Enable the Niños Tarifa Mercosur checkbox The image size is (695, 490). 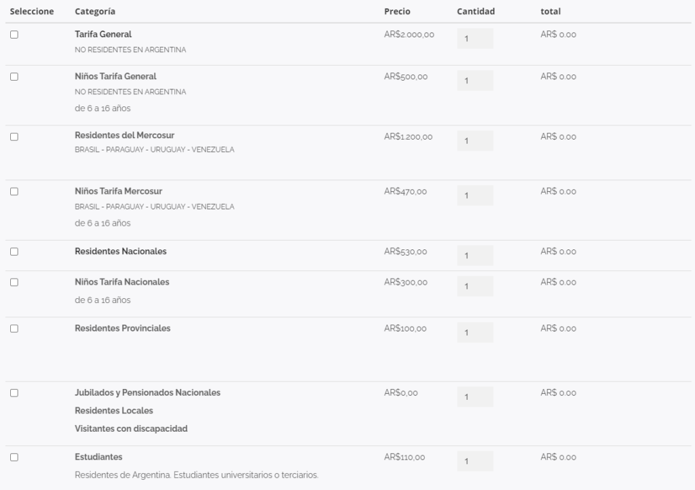[14, 192]
